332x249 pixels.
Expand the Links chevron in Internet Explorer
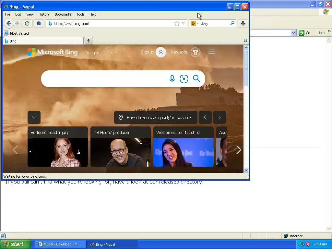(x=329, y=31)
